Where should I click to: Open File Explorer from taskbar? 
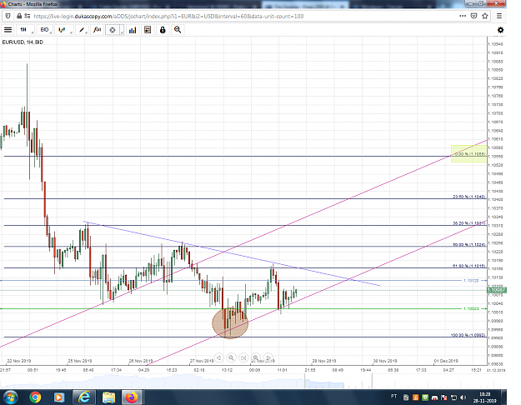pos(108,397)
